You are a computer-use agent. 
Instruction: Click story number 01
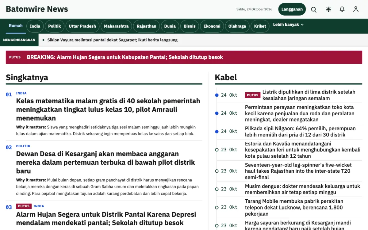pyautogui.click(x=9, y=94)
